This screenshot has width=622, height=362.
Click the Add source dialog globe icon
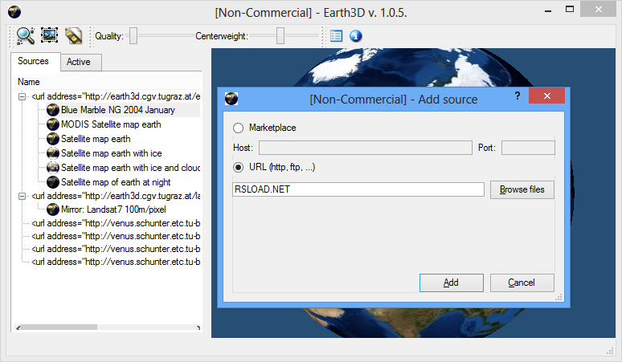click(x=231, y=98)
